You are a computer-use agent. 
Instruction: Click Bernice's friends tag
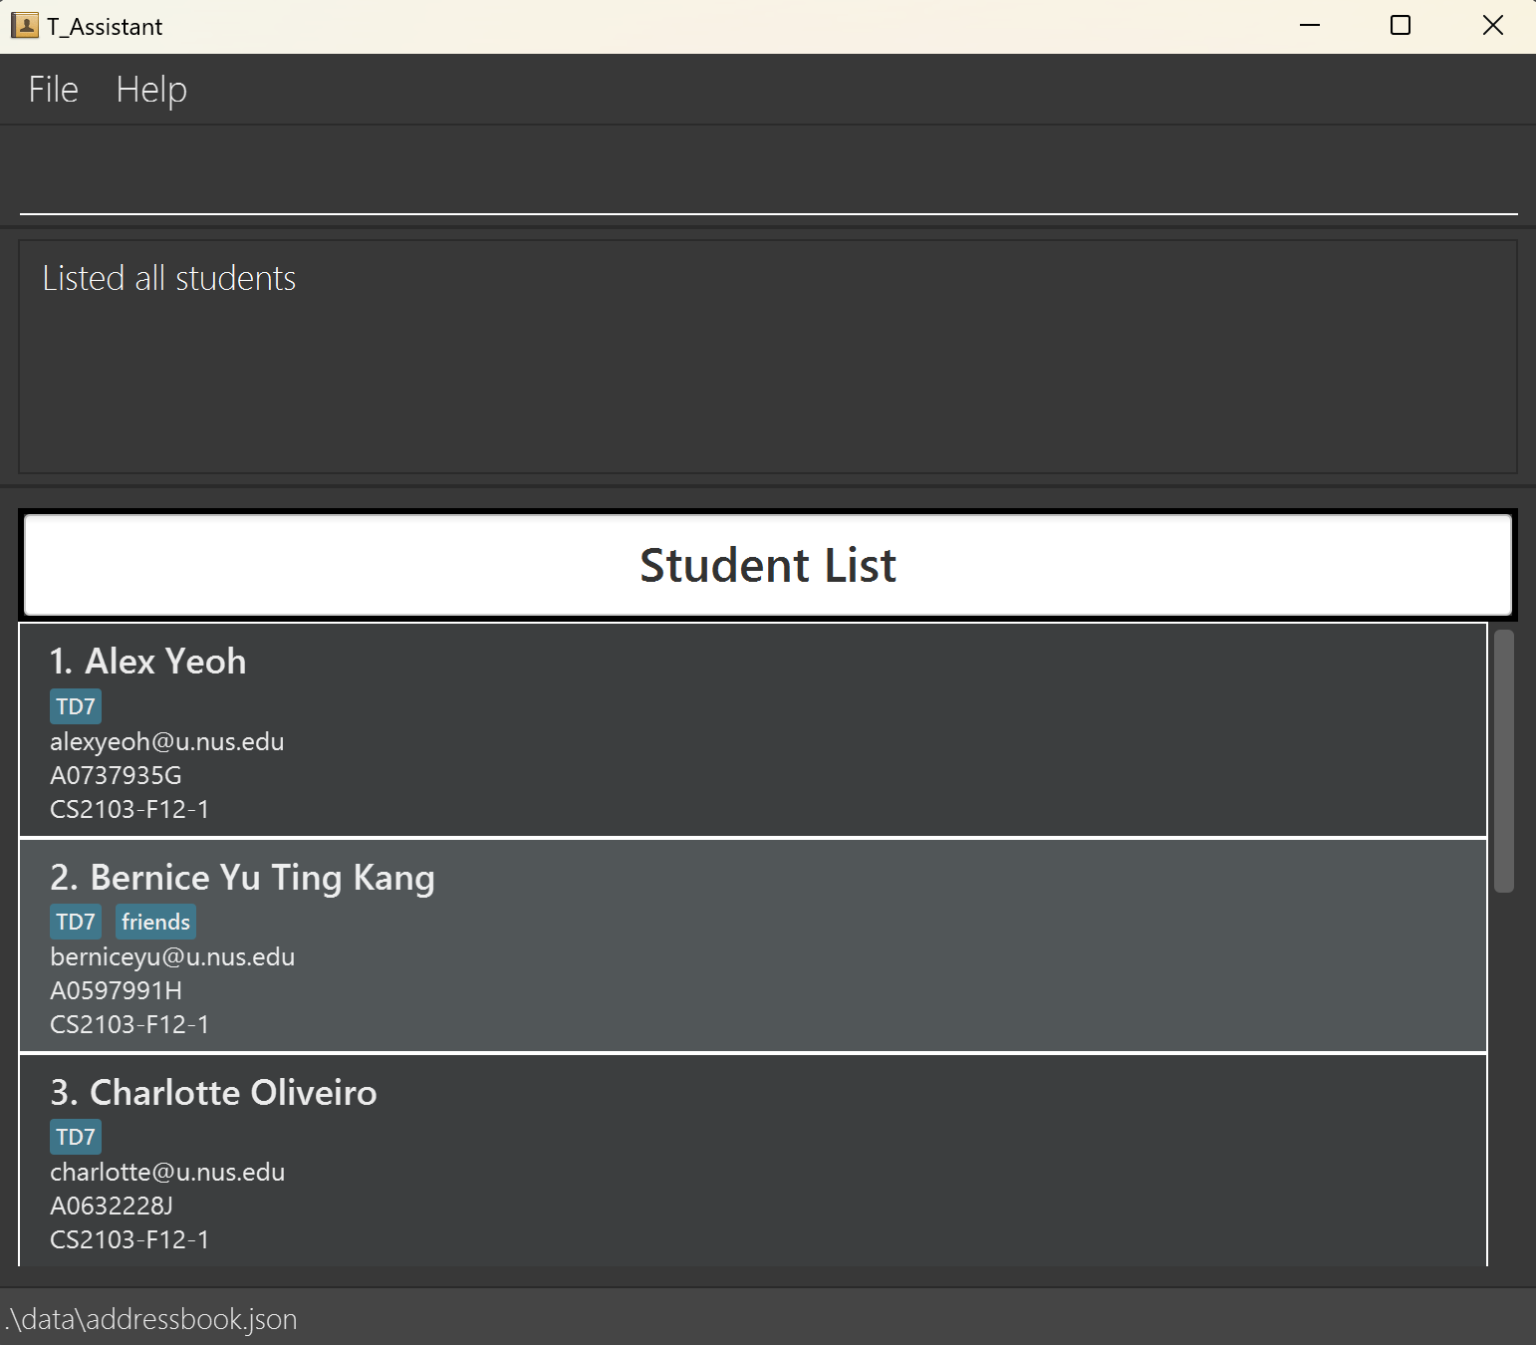155,922
